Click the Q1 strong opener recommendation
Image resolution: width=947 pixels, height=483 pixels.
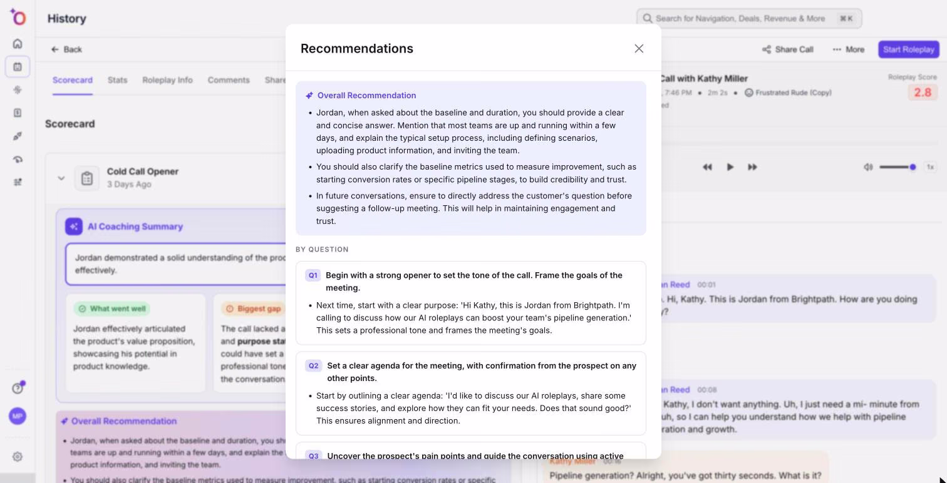coord(471,303)
